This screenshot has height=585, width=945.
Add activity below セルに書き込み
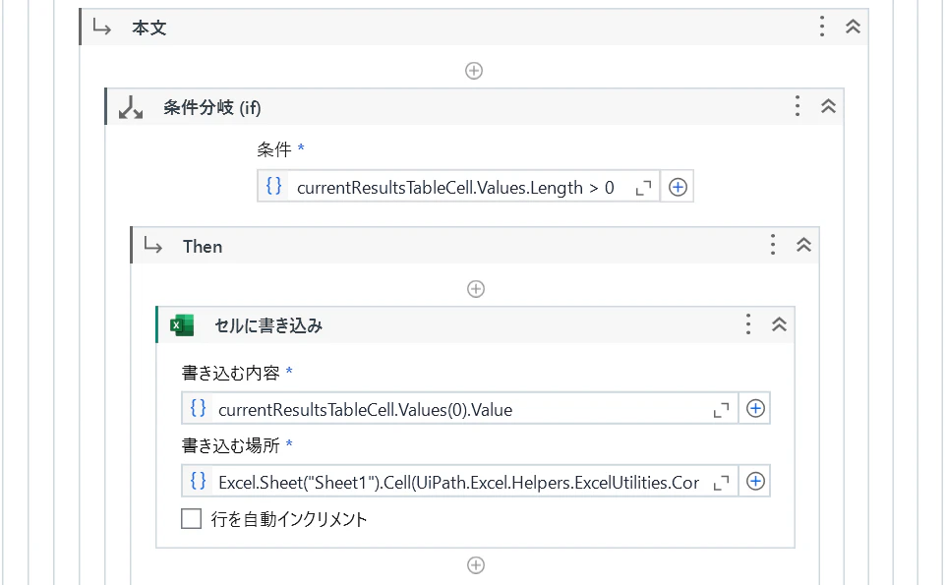(x=476, y=565)
